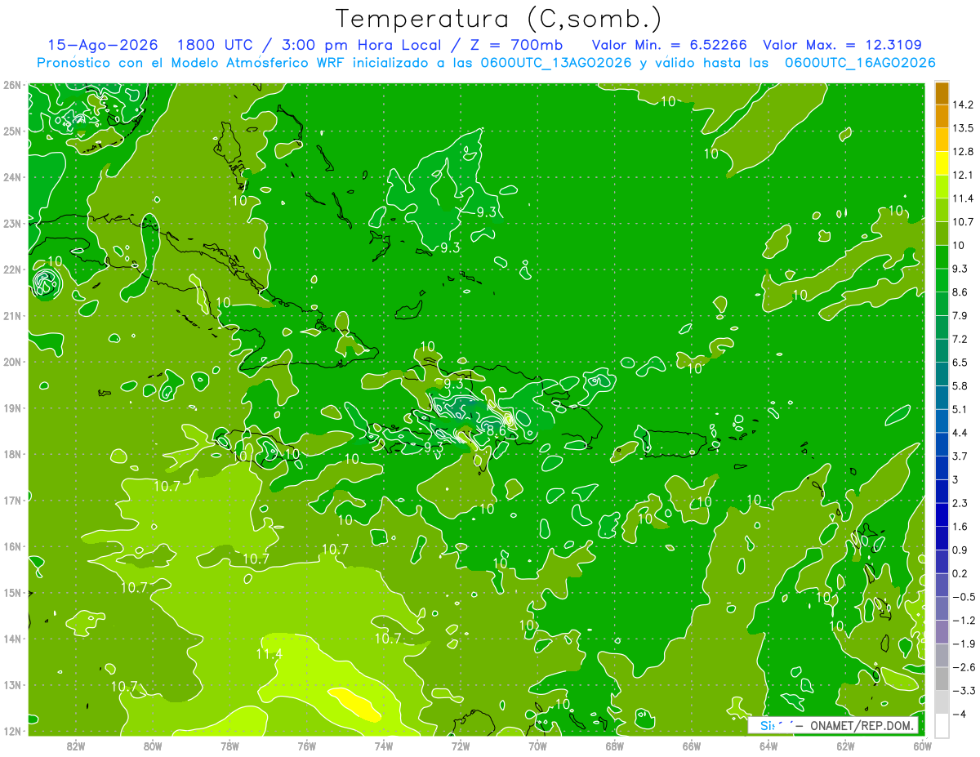Screen dimensions: 980x757
Task: Click the colorbar label "5.1"
Action: [960, 409]
